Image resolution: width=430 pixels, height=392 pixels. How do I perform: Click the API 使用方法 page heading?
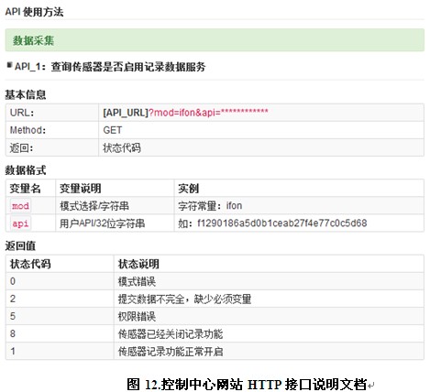click(x=34, y=12)
